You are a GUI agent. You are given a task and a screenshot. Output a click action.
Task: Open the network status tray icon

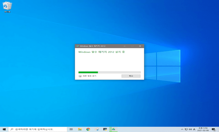(186, 129)
